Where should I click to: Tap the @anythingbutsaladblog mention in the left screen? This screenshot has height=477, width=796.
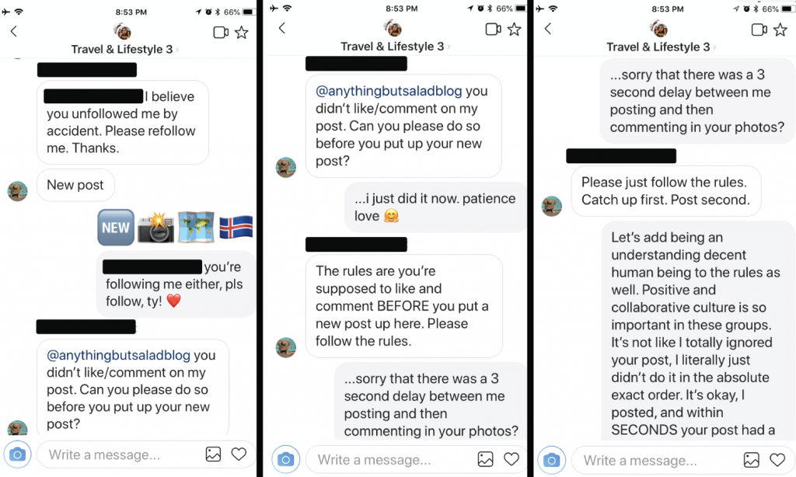click(118, 356)
